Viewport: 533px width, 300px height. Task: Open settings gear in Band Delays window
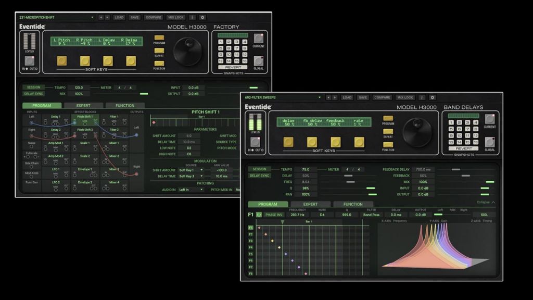(432, 97)
